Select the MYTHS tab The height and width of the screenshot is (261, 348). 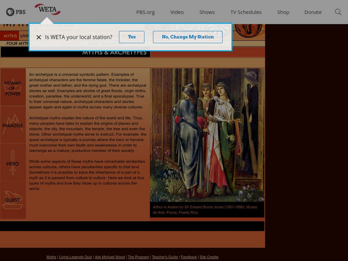pos(10,36)
